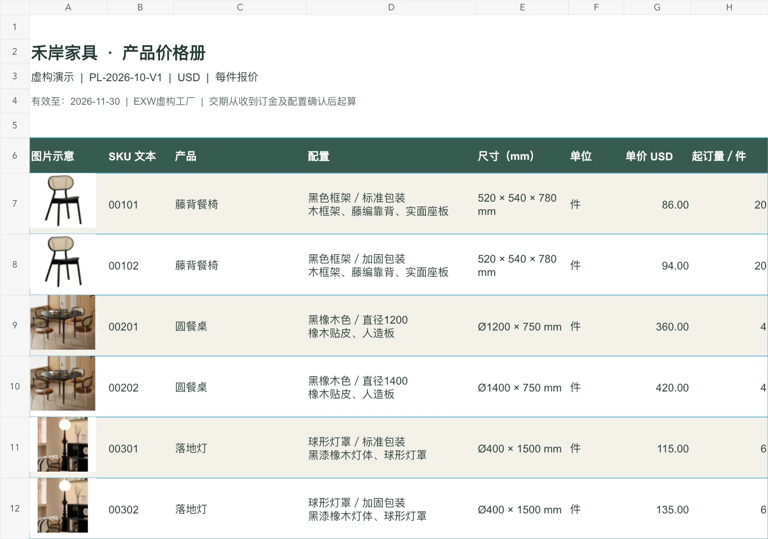The height and width of the screenshot is (539, 768).
Task: Click the round table image in row 9
Action: tap(63, 323)
